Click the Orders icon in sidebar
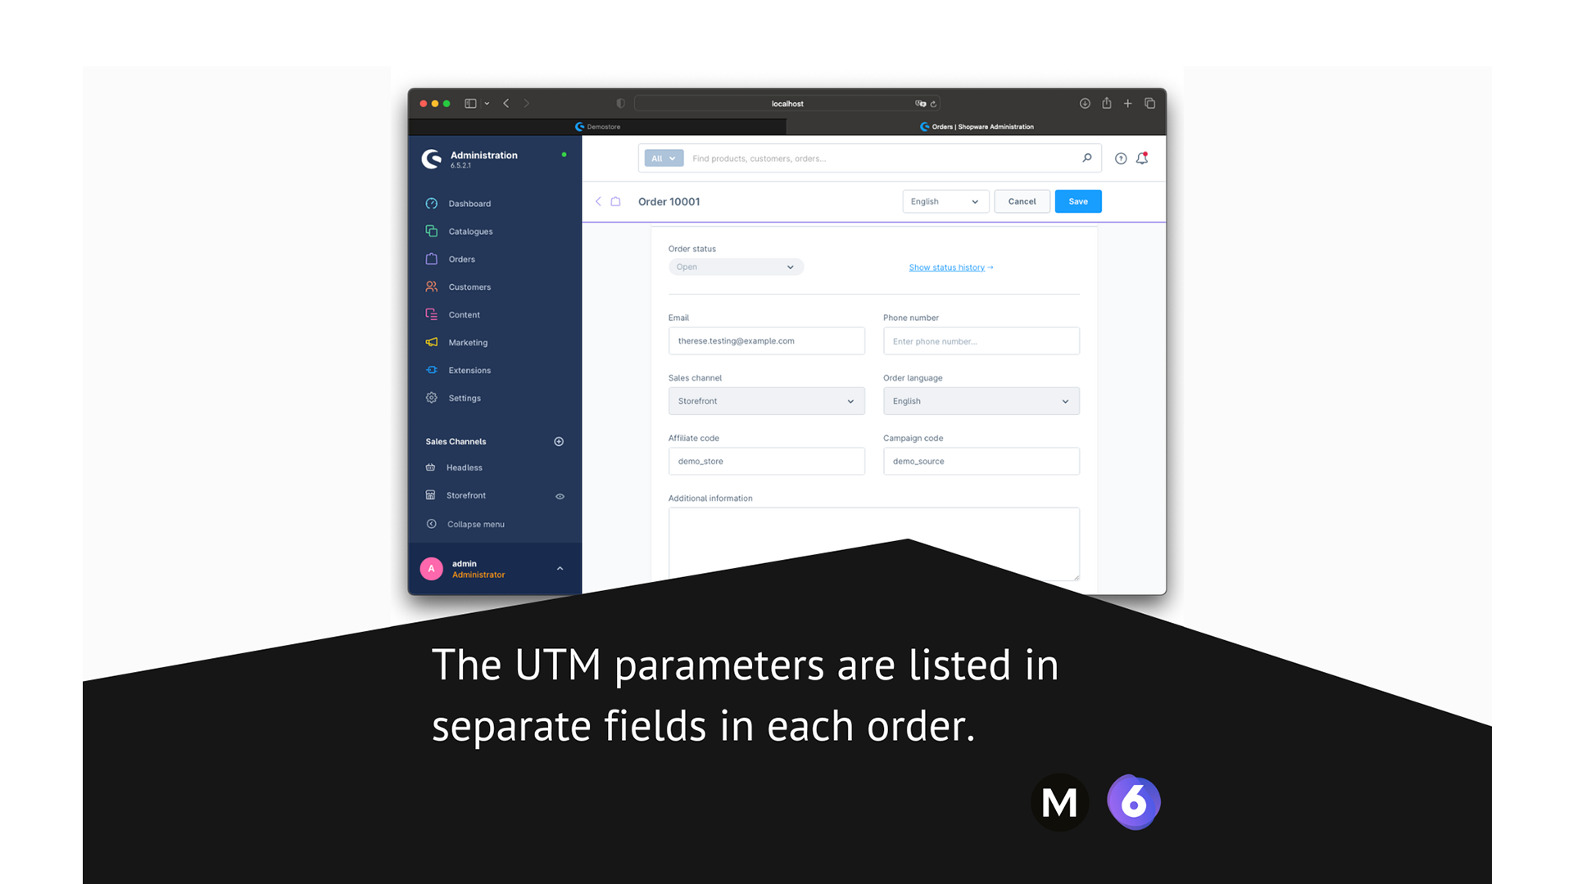 pos(433,258)
